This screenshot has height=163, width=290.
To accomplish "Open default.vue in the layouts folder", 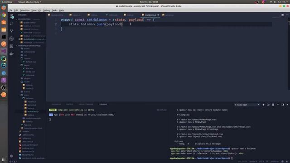I will pos(31,62).
